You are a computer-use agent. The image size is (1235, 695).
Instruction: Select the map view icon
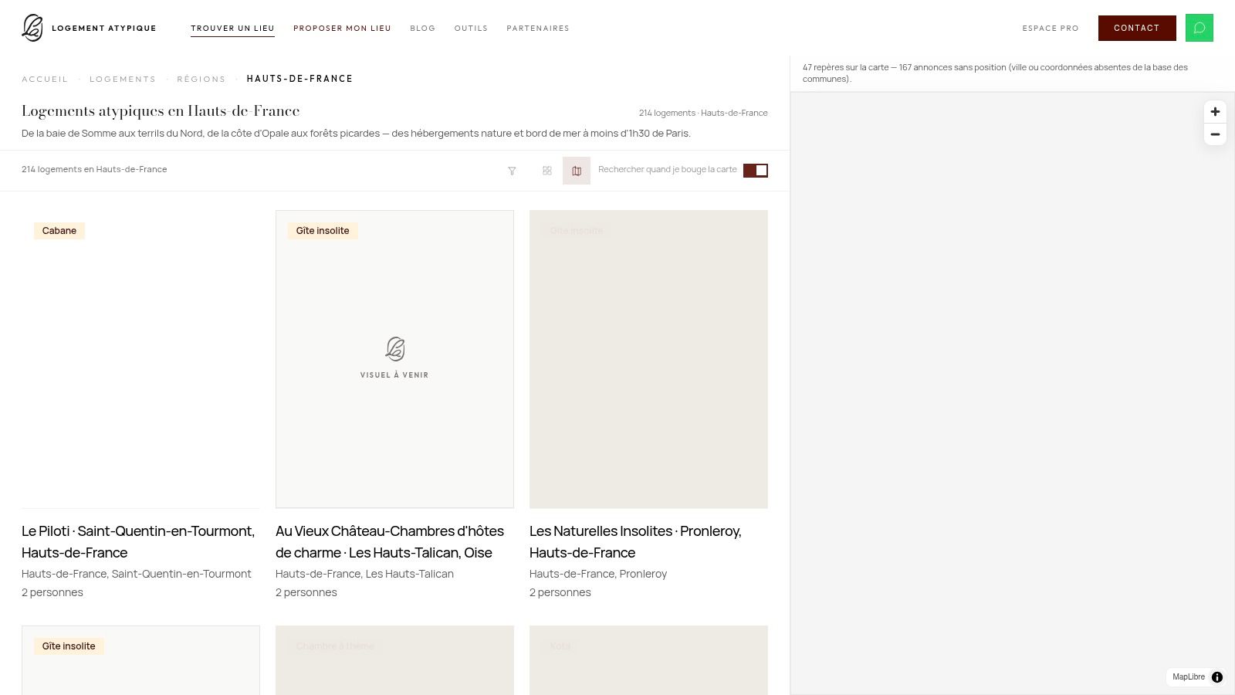(577, 171)
